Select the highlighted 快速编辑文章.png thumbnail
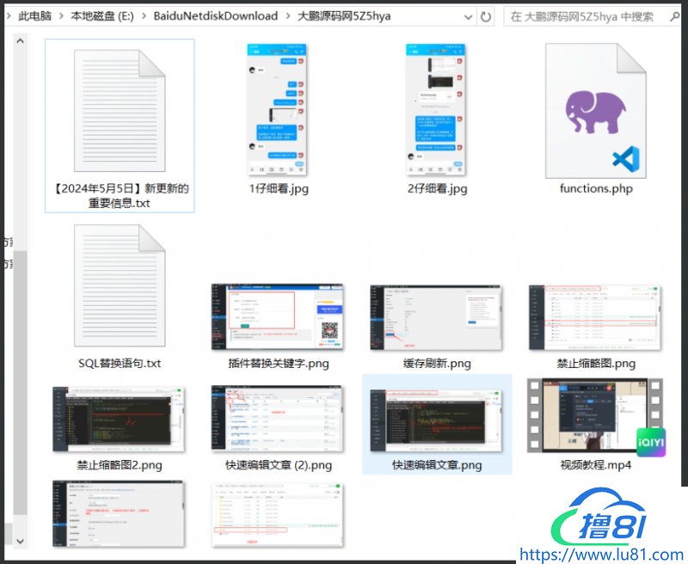Viewport: 688px width, 564px height. pyautogui.click(x=436, y=419)
